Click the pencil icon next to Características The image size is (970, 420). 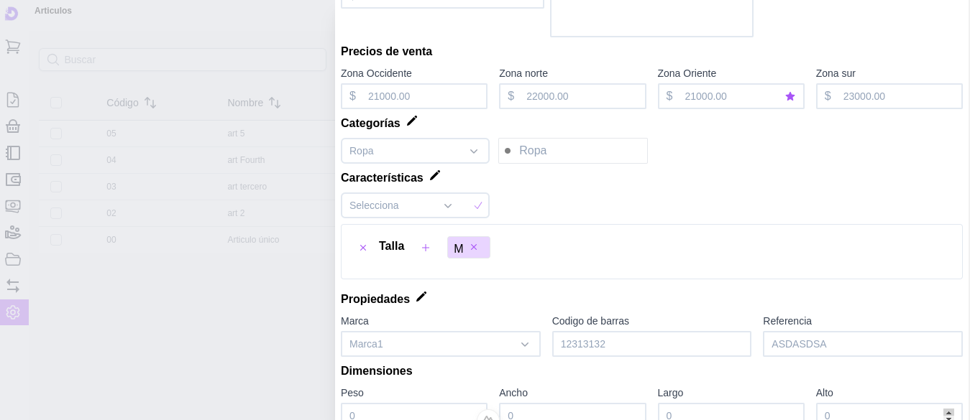[x=435, y=176]
